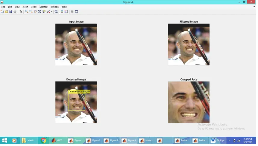
Task: Click the Link Plot icon
Action: [x=56, y=11]
